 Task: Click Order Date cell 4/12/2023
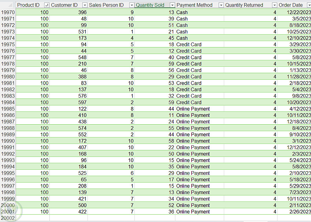[x=294, y=109]
